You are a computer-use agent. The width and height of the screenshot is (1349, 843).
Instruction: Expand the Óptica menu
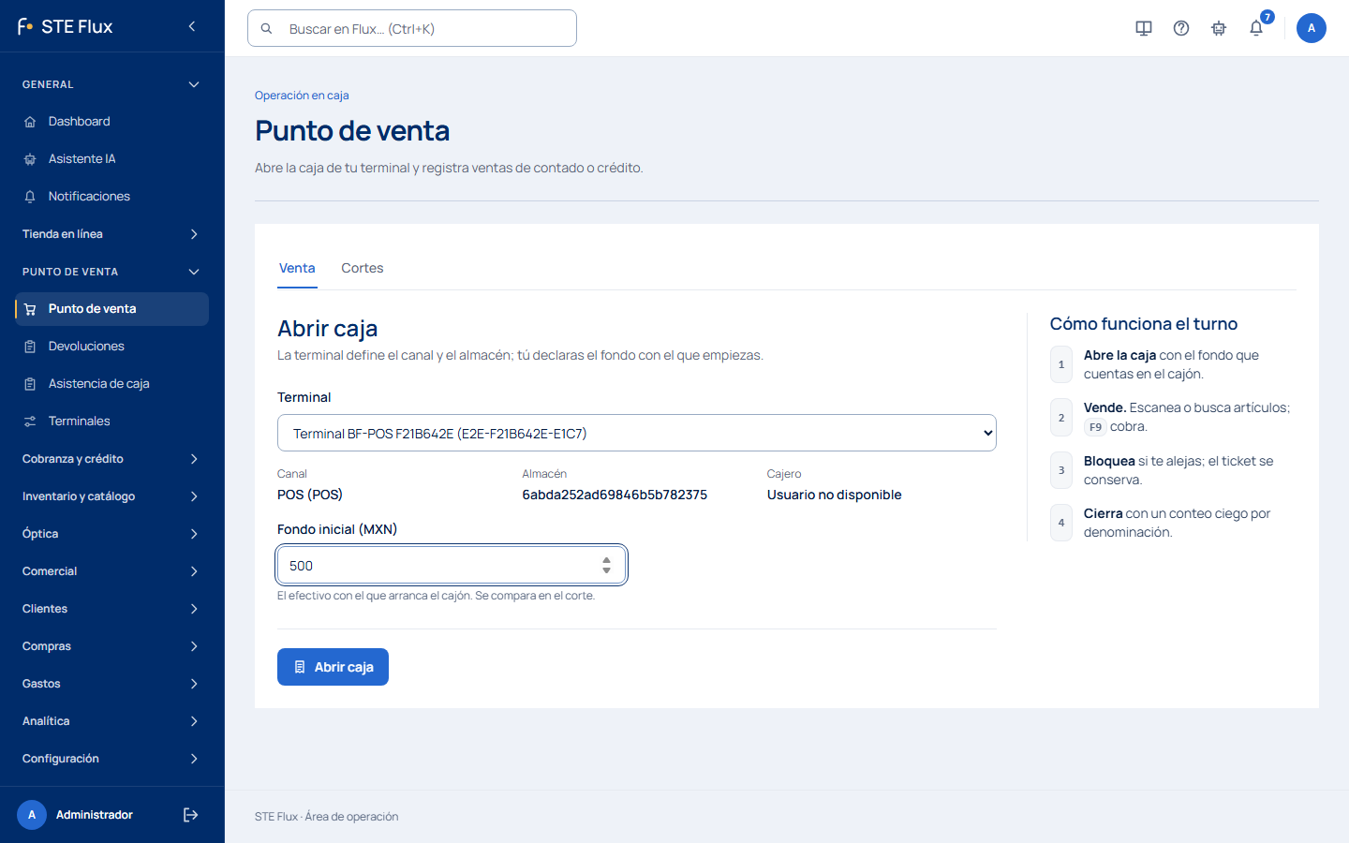[112, 534]
